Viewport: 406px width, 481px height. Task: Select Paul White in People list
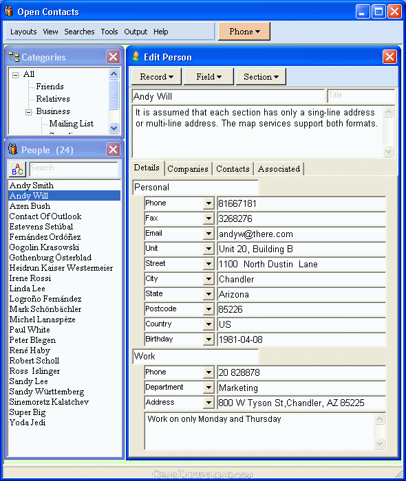pos(64,330)
